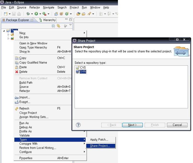The image size is (193, 163).
Task: Click the New Java Class icon
Action: [x=67, y=14]
